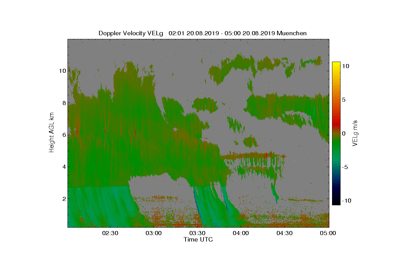This screenshot has width=407, height=271.
Task: Click the height tick label 2
Action: 63,199
